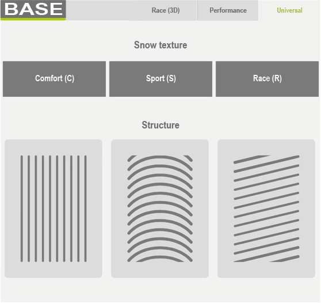Click the BASE logo
This screenshot has width=321, height=303.
33,10
